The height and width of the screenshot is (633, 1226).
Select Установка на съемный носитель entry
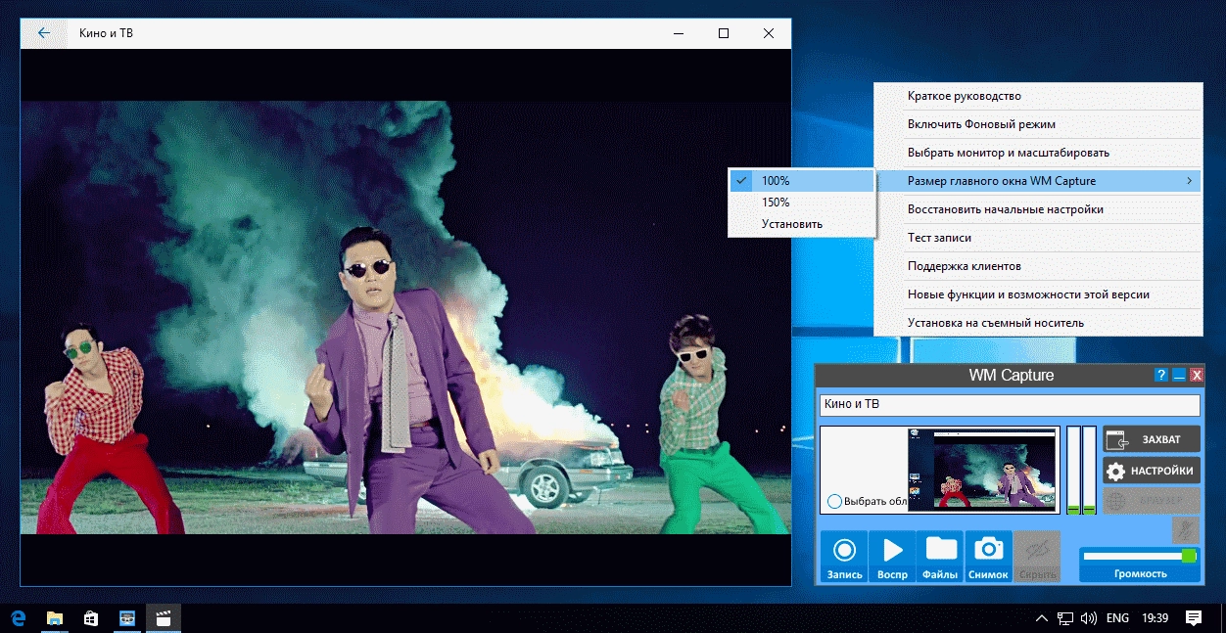(1038, 323)
